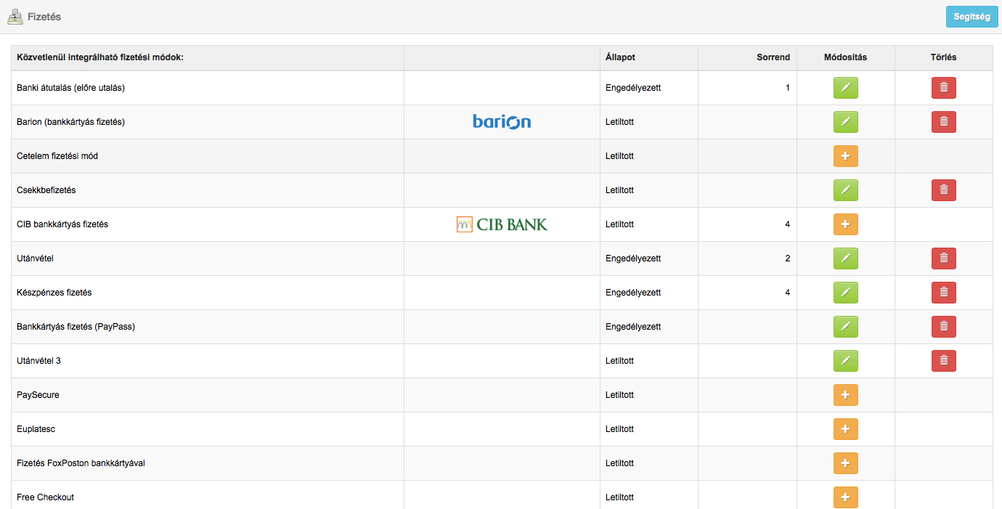
Task: Click Letiltott status of PaySecure row
Action: coord(619,395)
